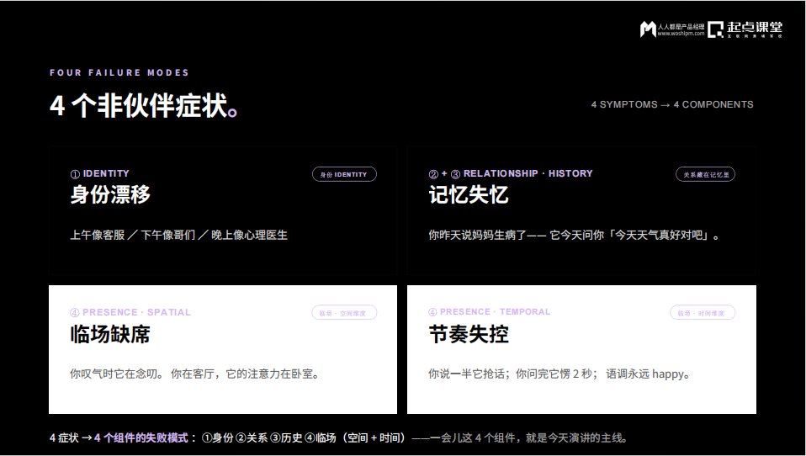Image resolution: width=806 pixels, height=456 pixels.
Task: Click the PRESENCE · TEMPORAL label
Action: 495,311
